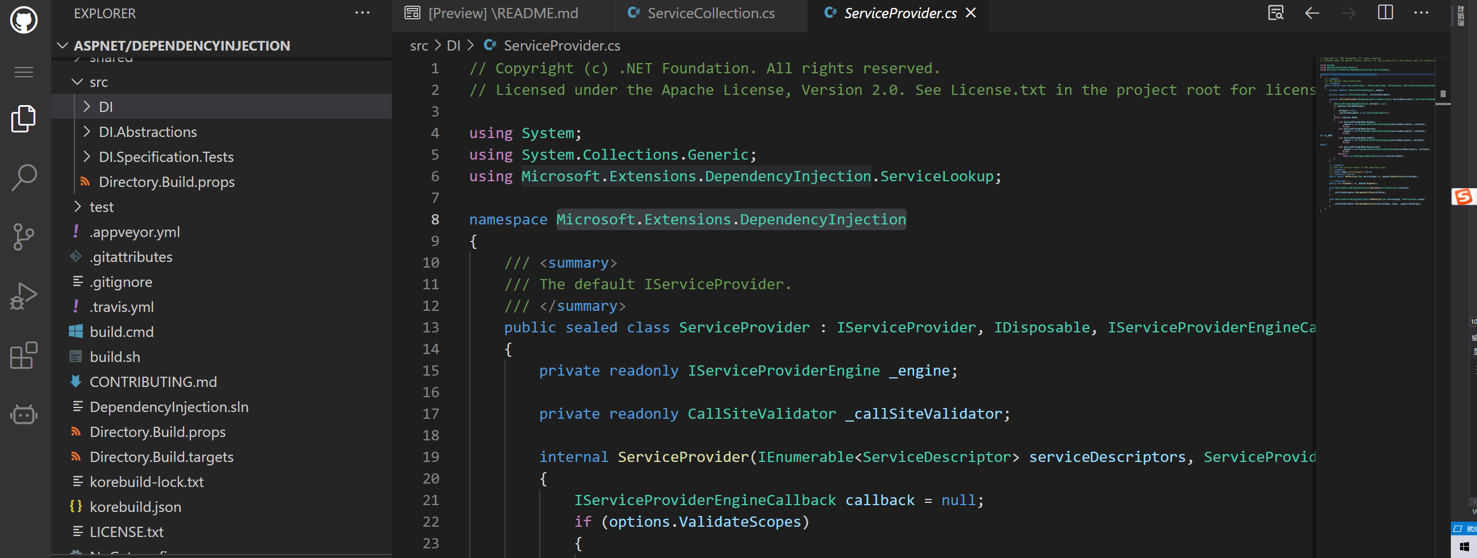Open the Extensions view icon
Viewport: 1477px width, 558px height.
pyautogui.click(x=23, y=356)
